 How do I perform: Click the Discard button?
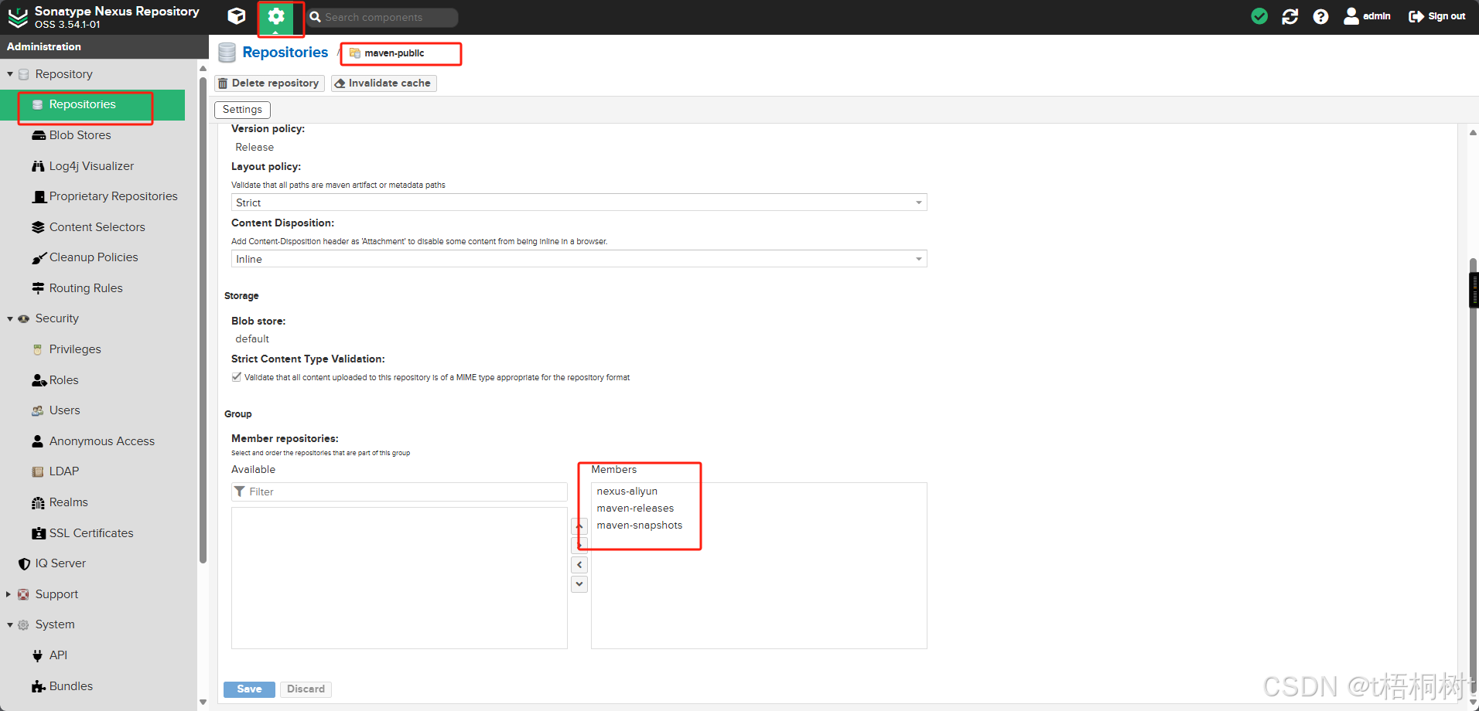306,689
